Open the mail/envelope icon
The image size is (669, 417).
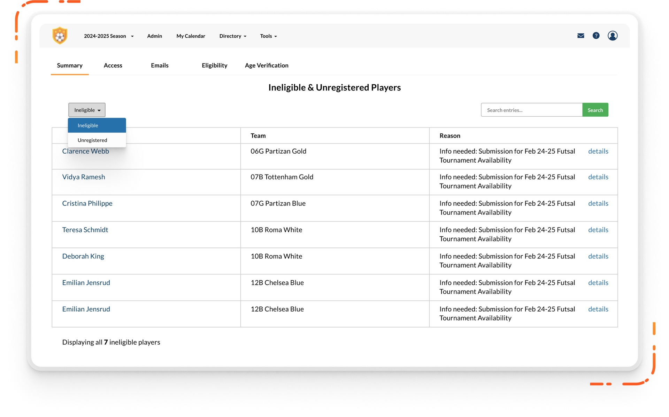pyautogui.click(x=580, y=36)
